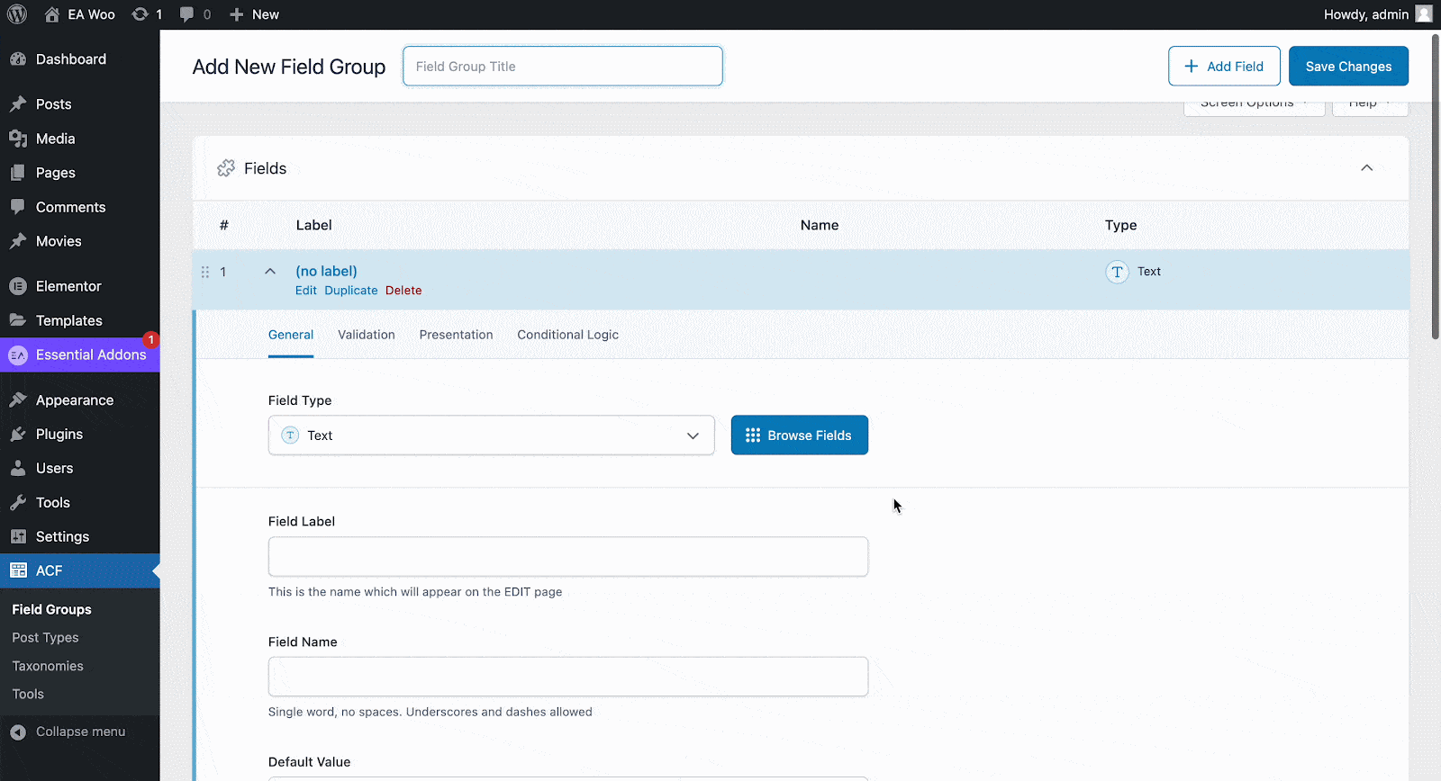Click the Users icon in sidebar
Image resolution: width=1441 pixels, height=781 pixels.
click(18, 469)
